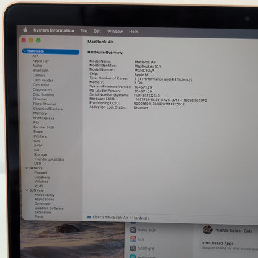
Task: Open Siri in background settings window
Action: coord(141,239)
